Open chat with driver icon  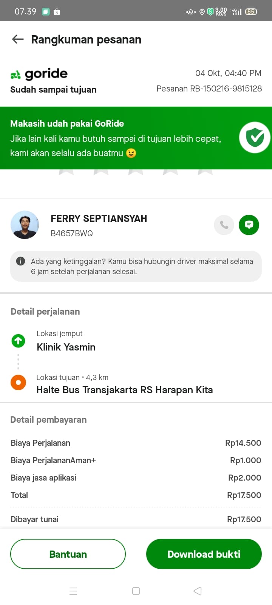click(249, 225)
